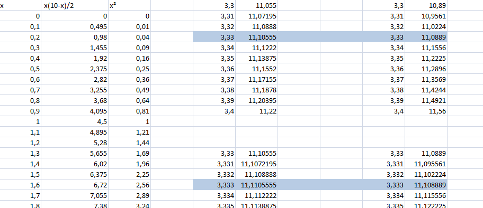Image resolution: width=483 pixels, height=208 pixels.
Task: Click the highlighted cell 11,10555
Action: click(256, 37)
